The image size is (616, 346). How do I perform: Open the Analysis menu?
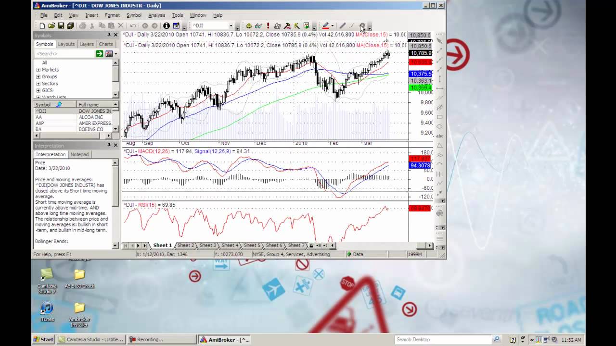point(156,15)
